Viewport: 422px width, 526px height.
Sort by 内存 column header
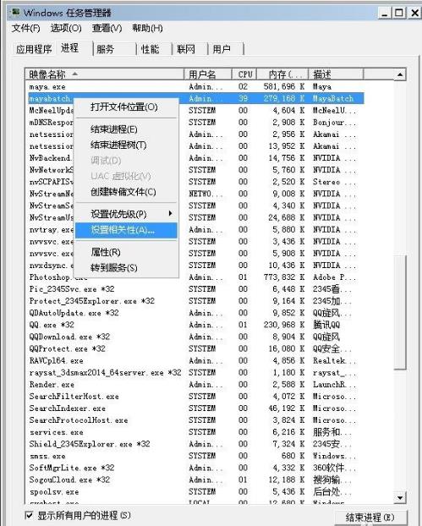click(282, 74)
